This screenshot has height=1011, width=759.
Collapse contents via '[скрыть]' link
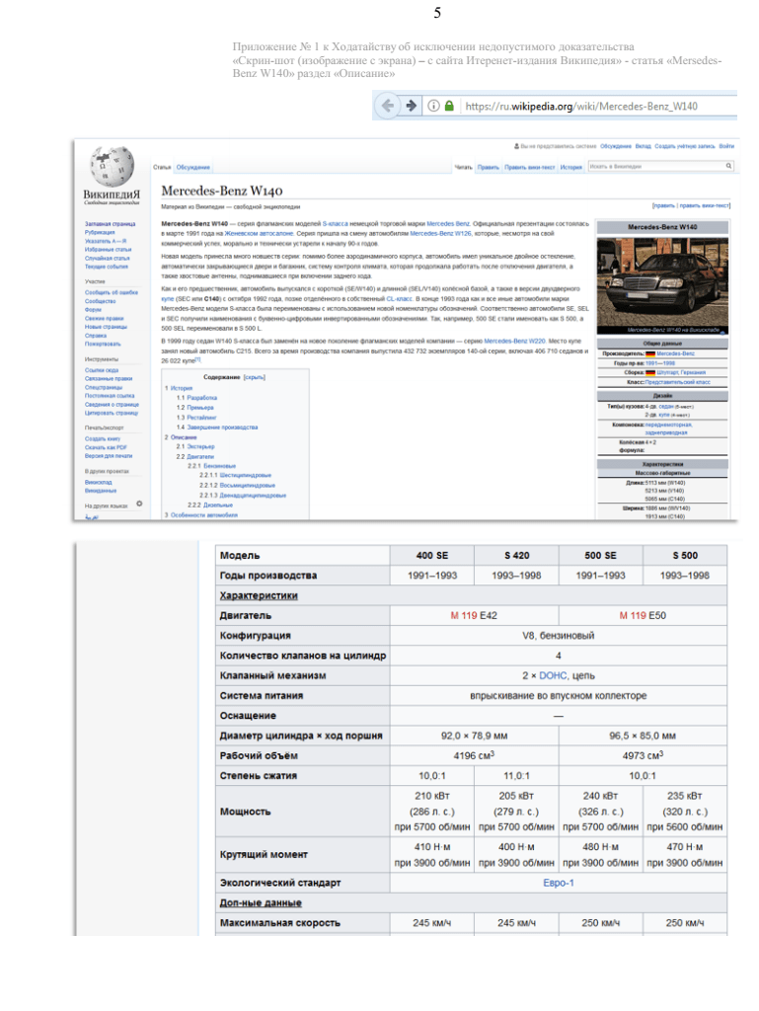(254, 377)
